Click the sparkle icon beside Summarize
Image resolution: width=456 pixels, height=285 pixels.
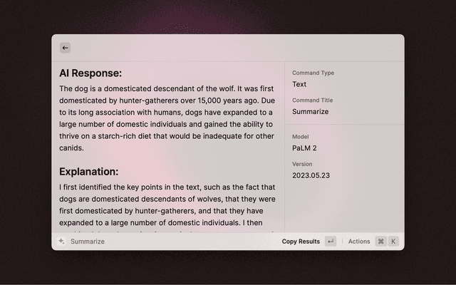pos(62,242)
